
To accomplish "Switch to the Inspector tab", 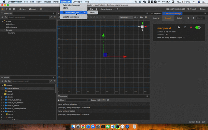I will (156, 13).
